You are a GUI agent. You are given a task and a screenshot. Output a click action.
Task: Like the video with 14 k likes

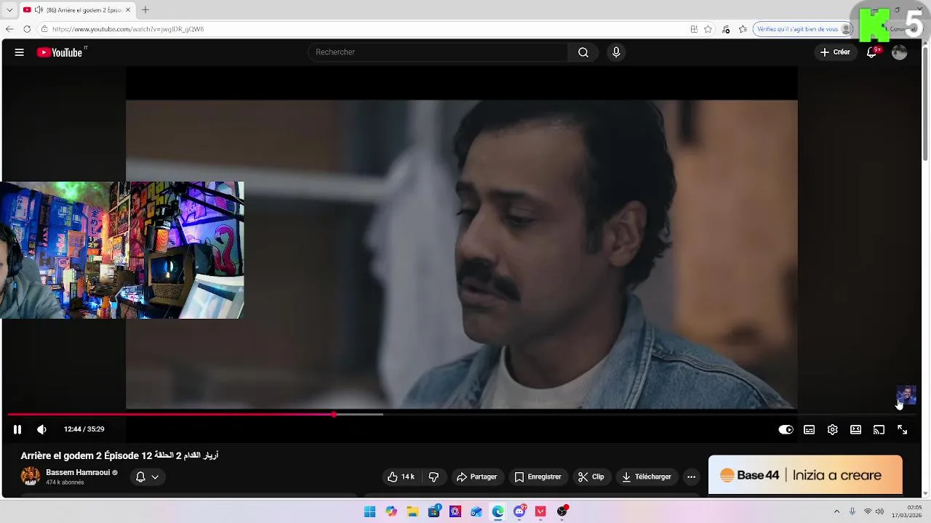click(401, 477)
